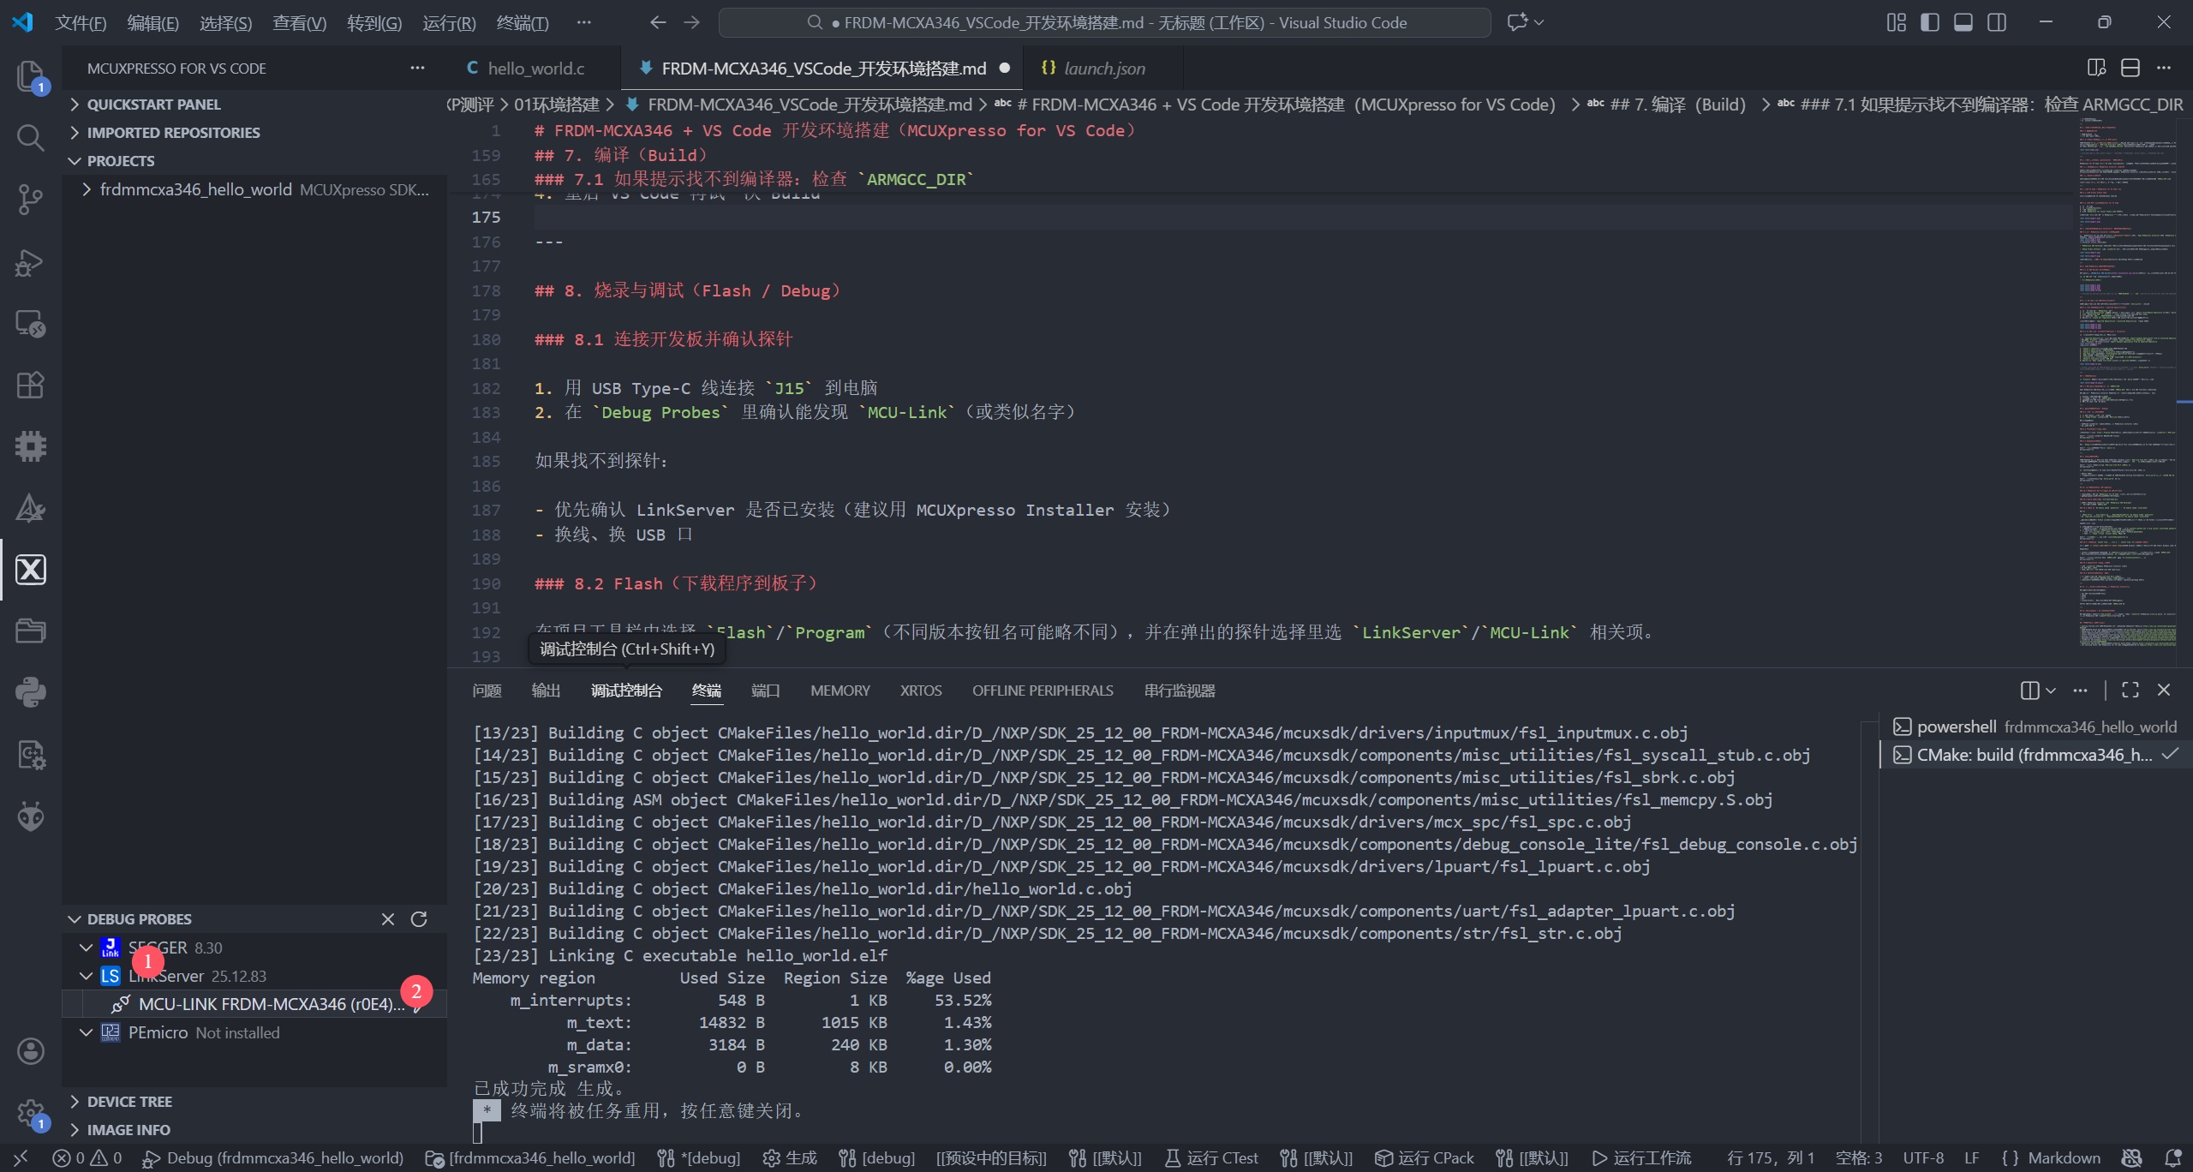Split the editor right
The height and width of the screenshot is (1172, 2193).
(2130, 68)
